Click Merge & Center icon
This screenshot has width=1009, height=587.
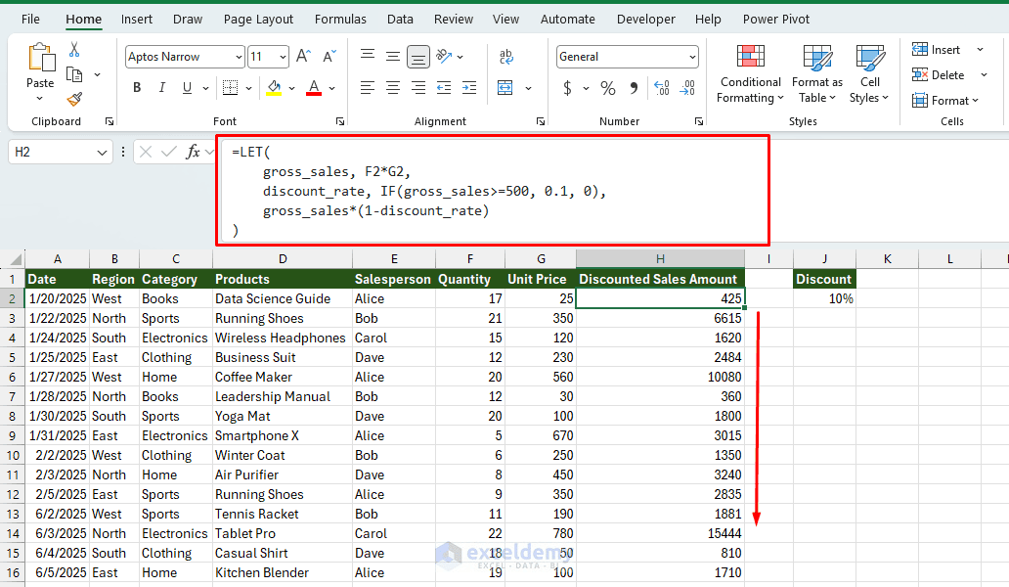(505, 87)
